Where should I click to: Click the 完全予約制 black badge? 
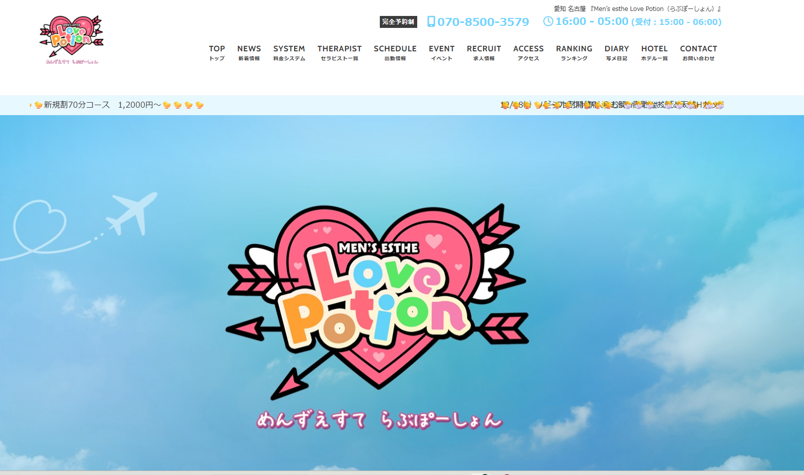pos(397,21)
